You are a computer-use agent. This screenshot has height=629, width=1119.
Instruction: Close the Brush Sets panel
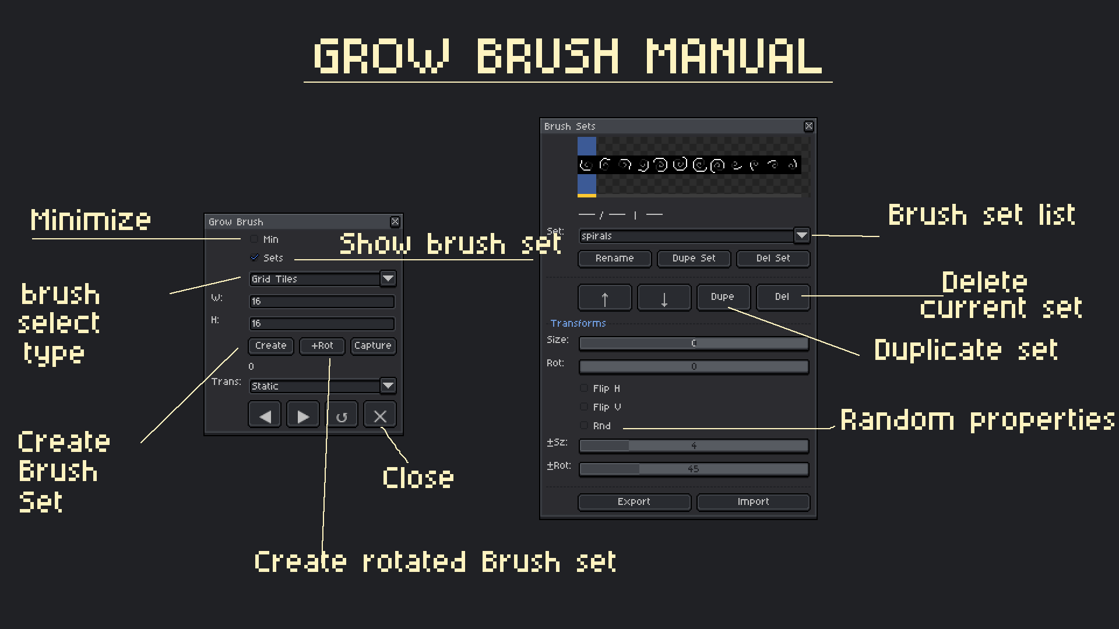[808, 126]
